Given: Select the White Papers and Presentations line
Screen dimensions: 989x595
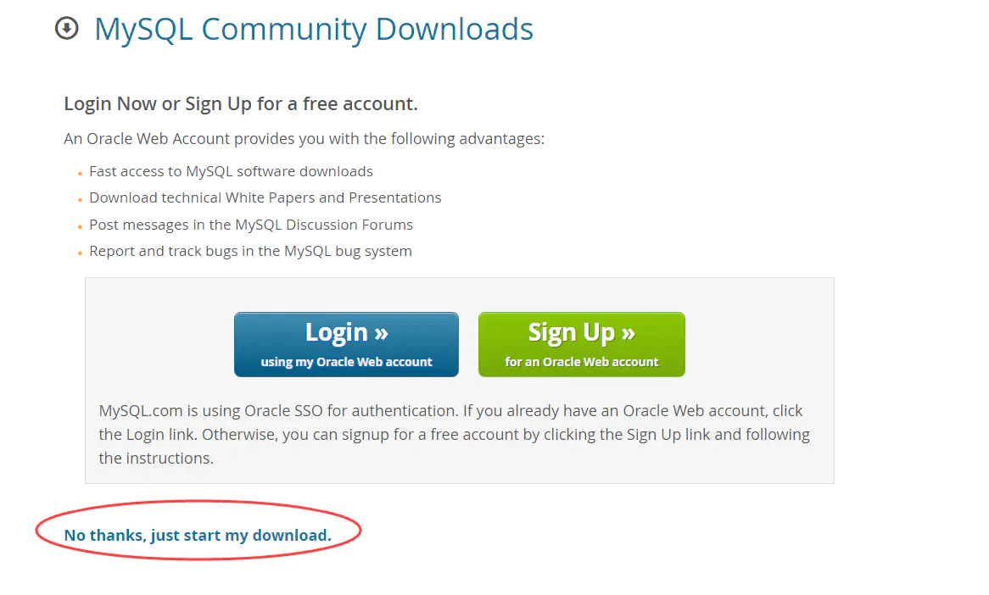Looking at the screenshot, I should tap(265, 198).
